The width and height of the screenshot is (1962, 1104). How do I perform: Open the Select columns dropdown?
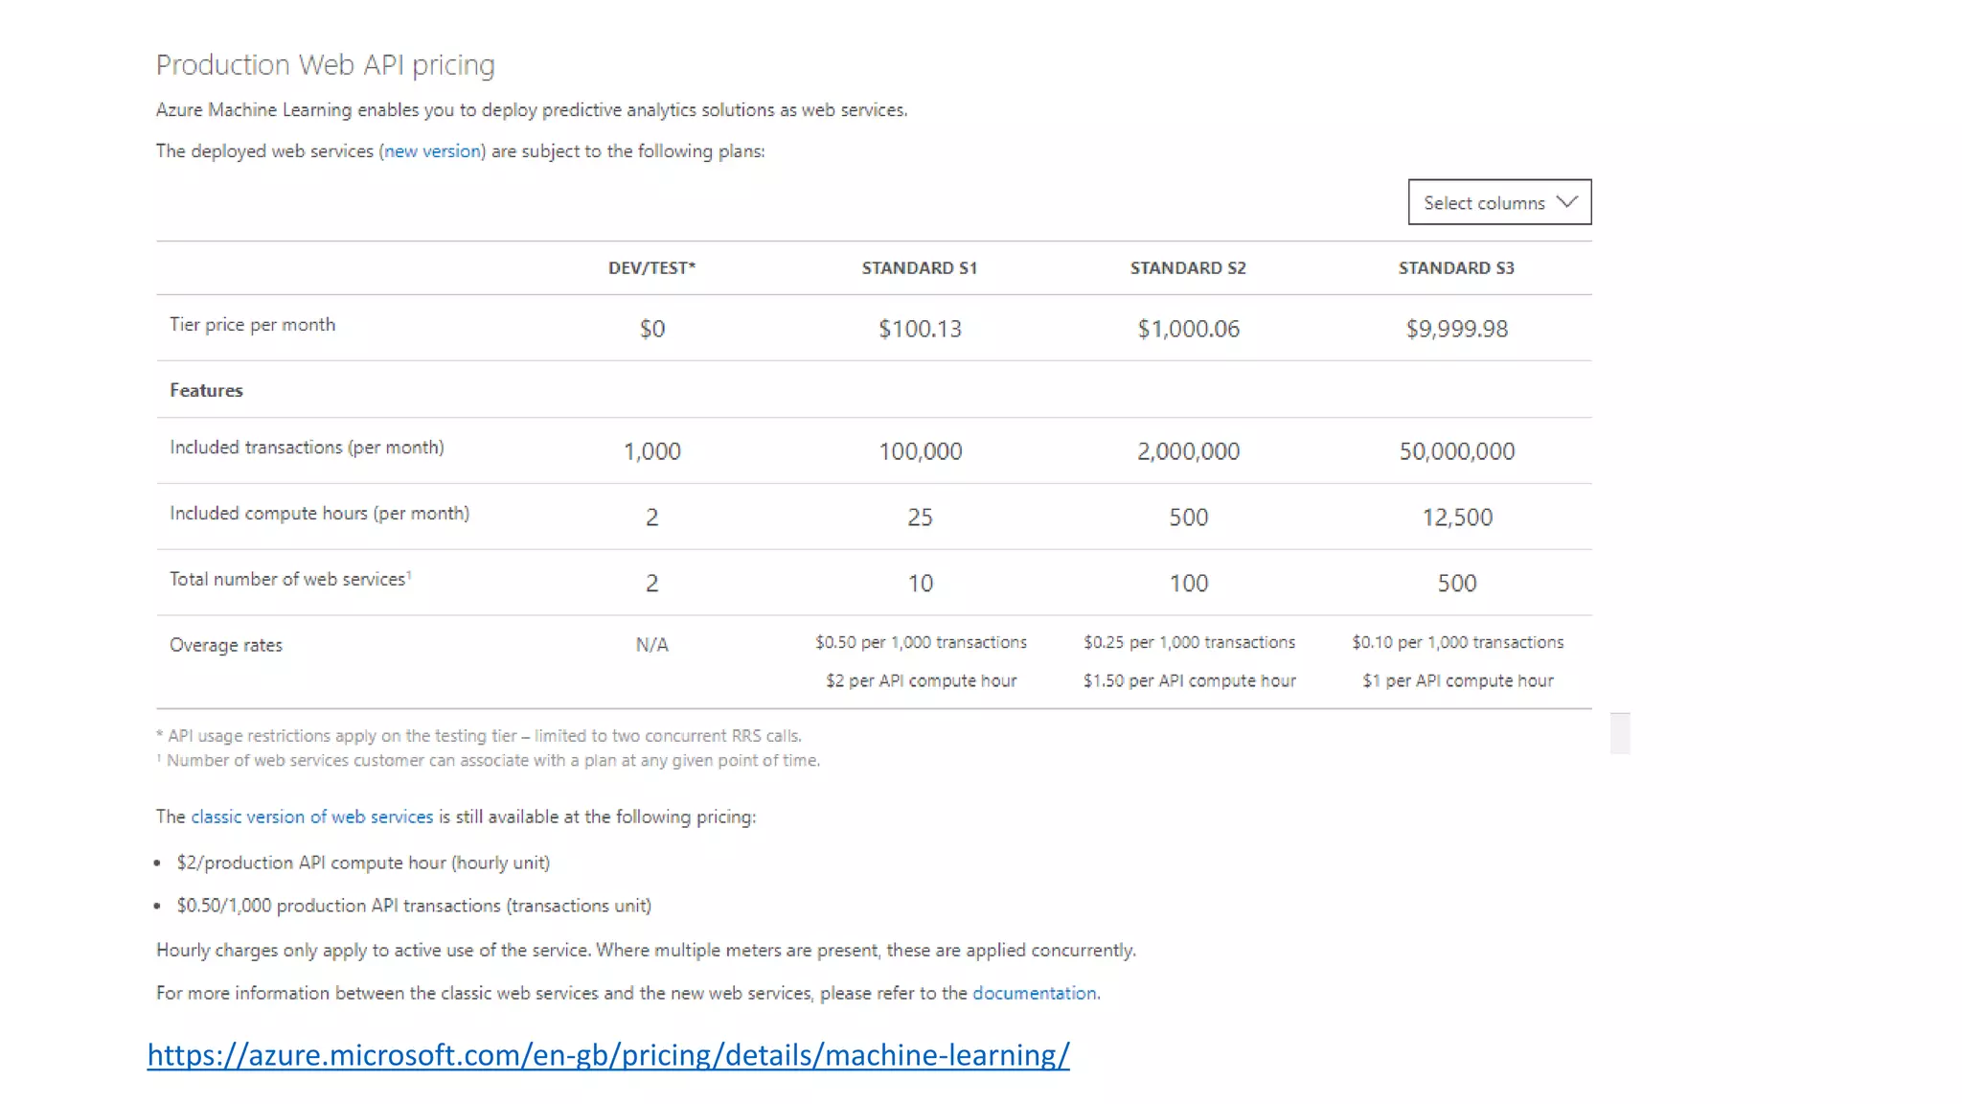[x=1499, y=202]
